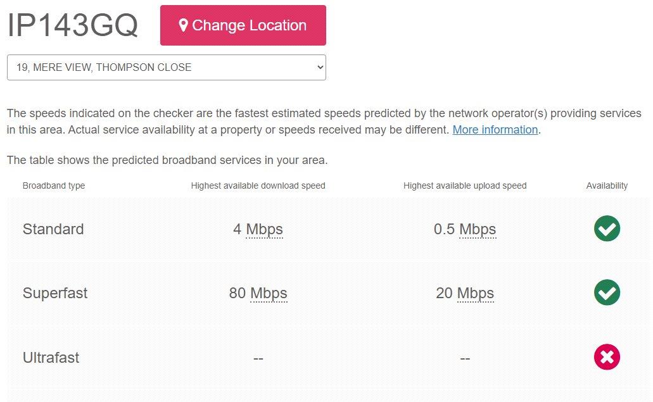Screen dimensions: 653x402
Task: Select the Superfast broadband type row label
Action: click(55, 293)
